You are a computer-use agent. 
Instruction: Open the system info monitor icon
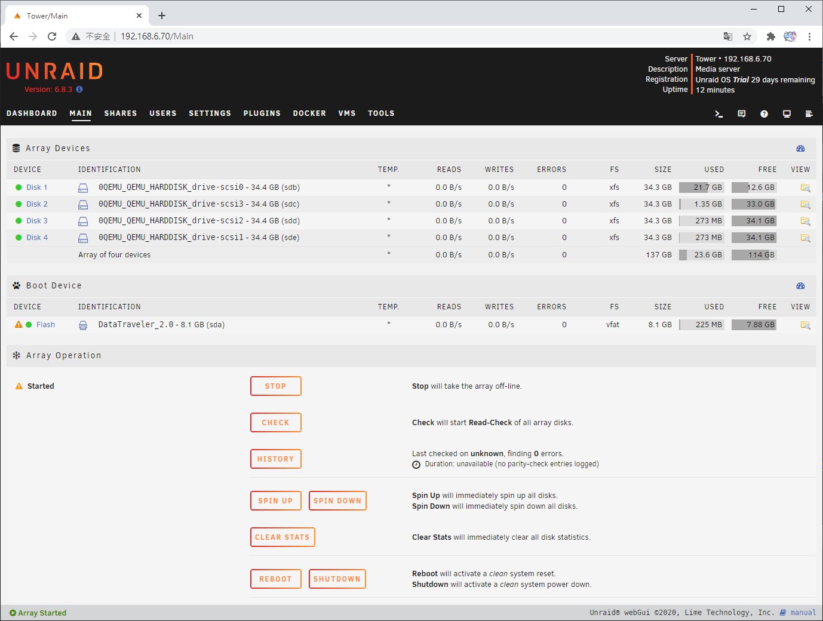click(x=787, y=114)
